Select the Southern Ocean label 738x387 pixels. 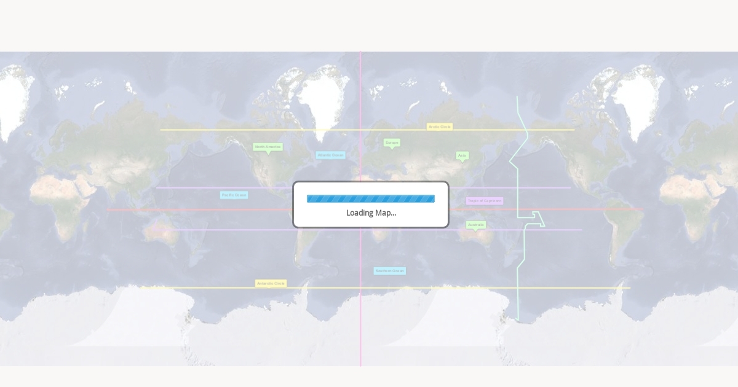click(390, 271)
